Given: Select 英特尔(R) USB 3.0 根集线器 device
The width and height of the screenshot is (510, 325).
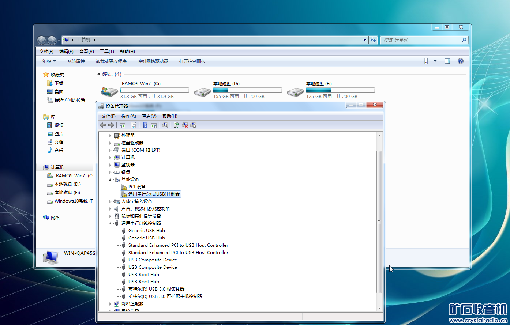Looking at the screenshot, I should [x=156, y=289].
